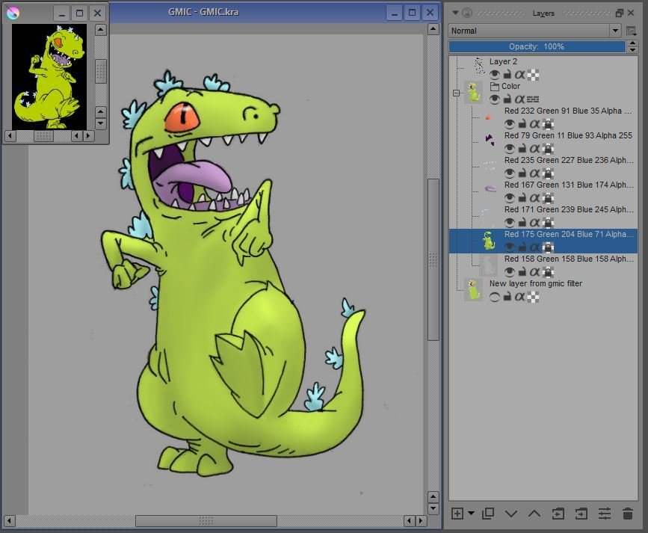Decrease opacity with the down stepper
The image size is (648, 533).
coord(632,50)
